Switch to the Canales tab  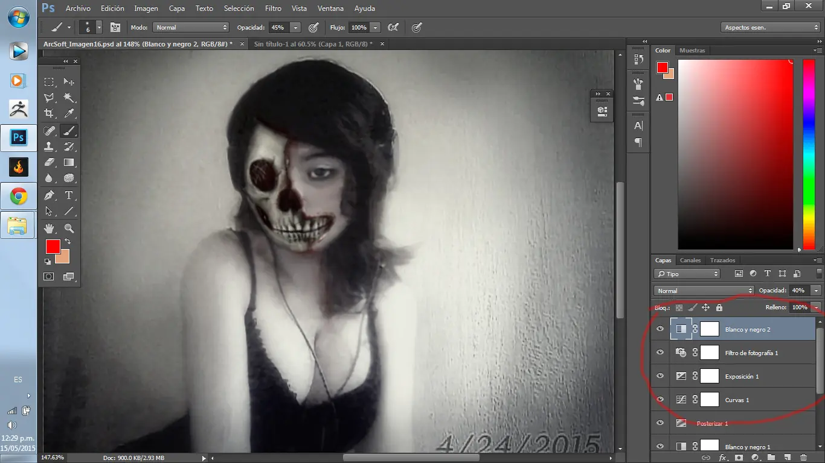pos(690,260)
